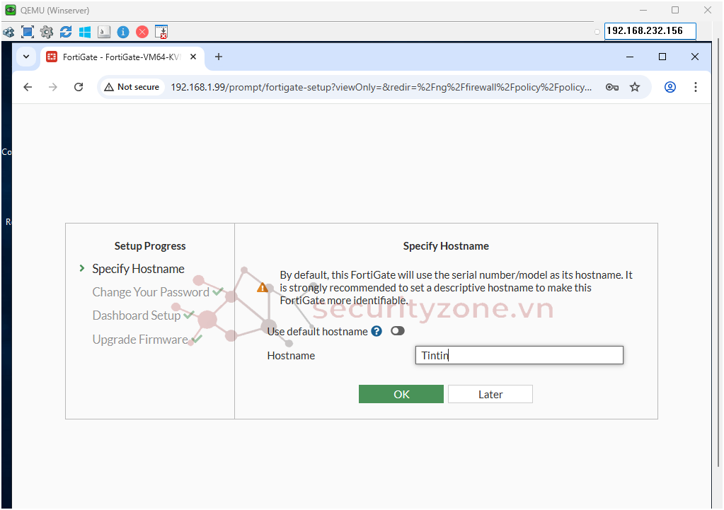Image resolution: width=724 pixels, height=510 pixels.
Task: Open Chrome three-dot menu
Action: click(x=696, y=87)
